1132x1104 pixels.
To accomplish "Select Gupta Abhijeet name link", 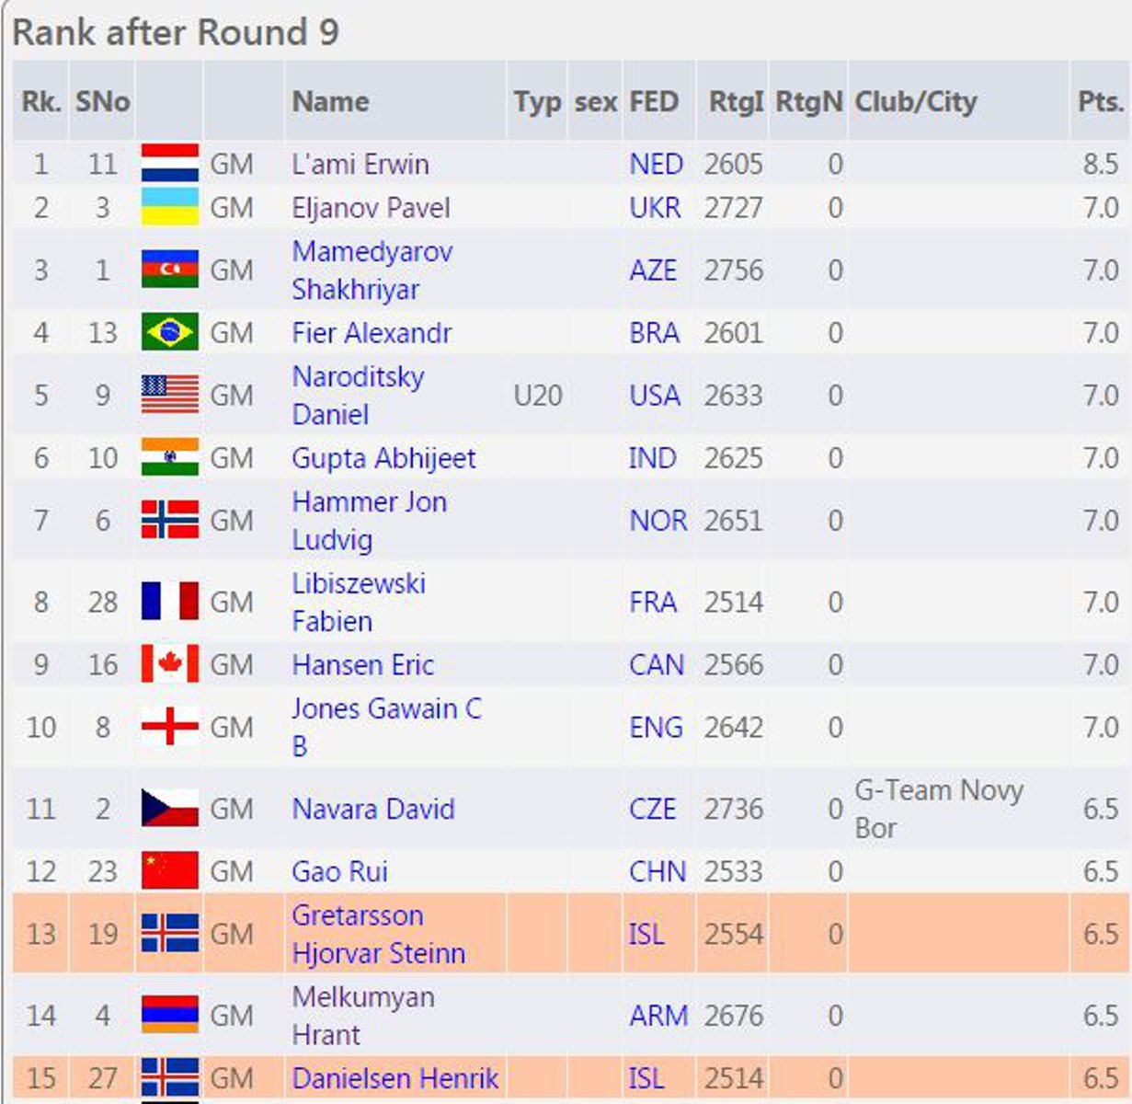I will pyautogui.click(x=383, y=458).
